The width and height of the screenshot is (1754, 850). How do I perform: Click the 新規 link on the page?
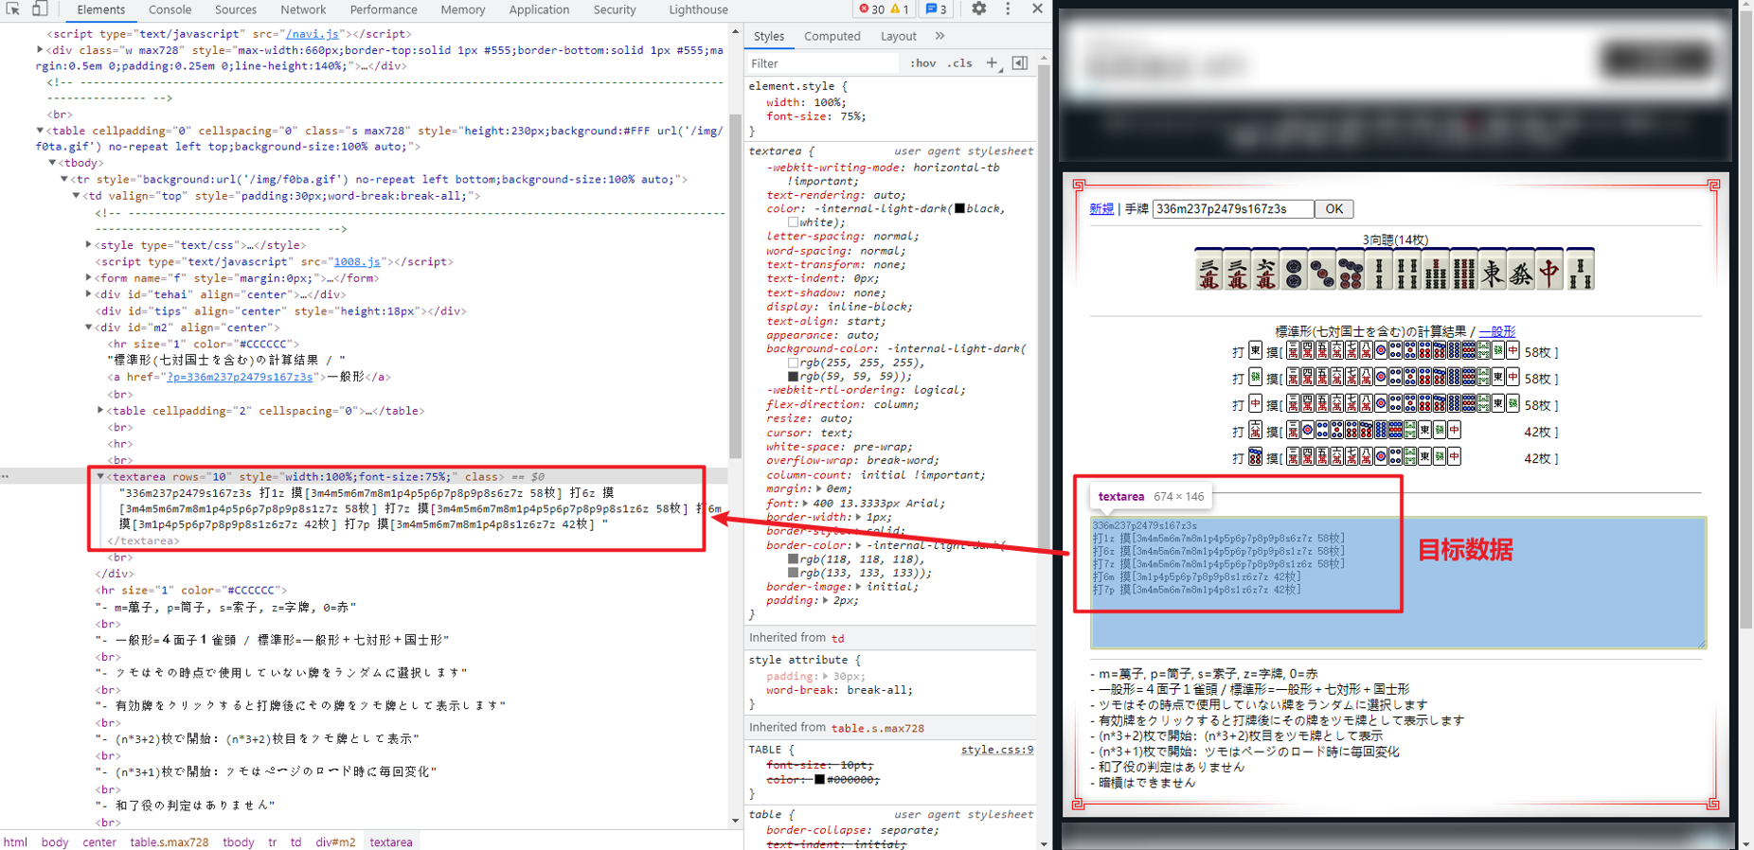(x=1101, y=209)
